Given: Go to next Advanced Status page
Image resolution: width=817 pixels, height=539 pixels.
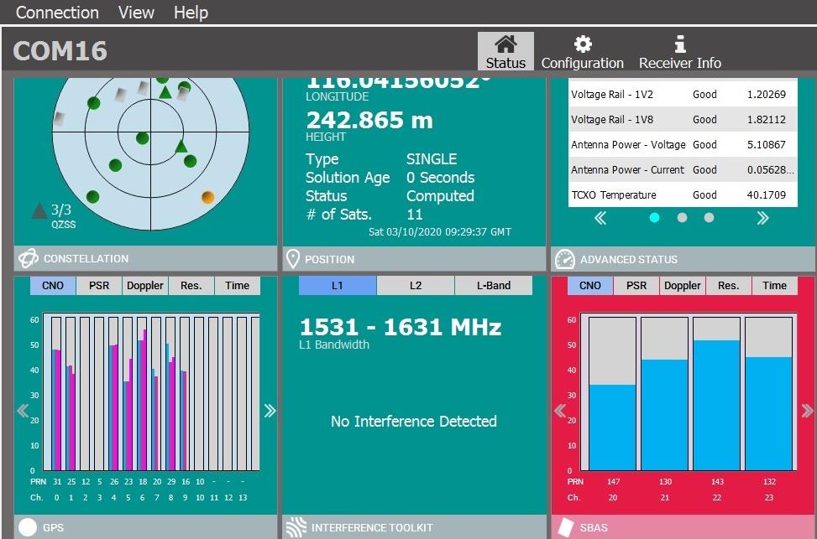Looking at the screenshot, I should click(x=762, y=218).
